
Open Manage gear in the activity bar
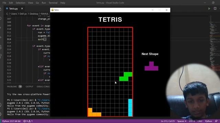pos(1,114)
